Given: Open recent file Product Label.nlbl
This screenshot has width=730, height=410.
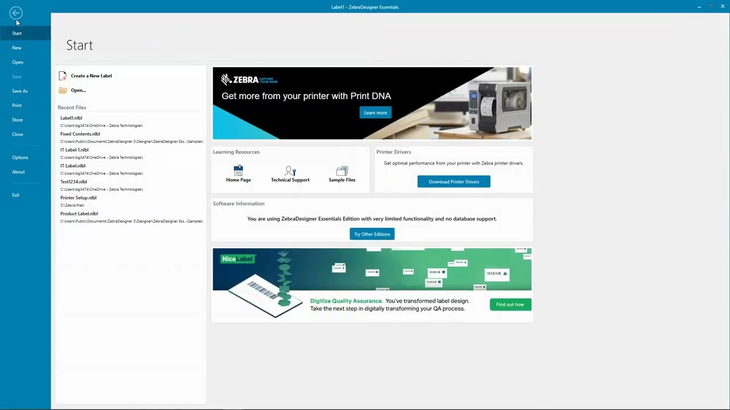Looking at the screenshot, I should coord(79,214).
